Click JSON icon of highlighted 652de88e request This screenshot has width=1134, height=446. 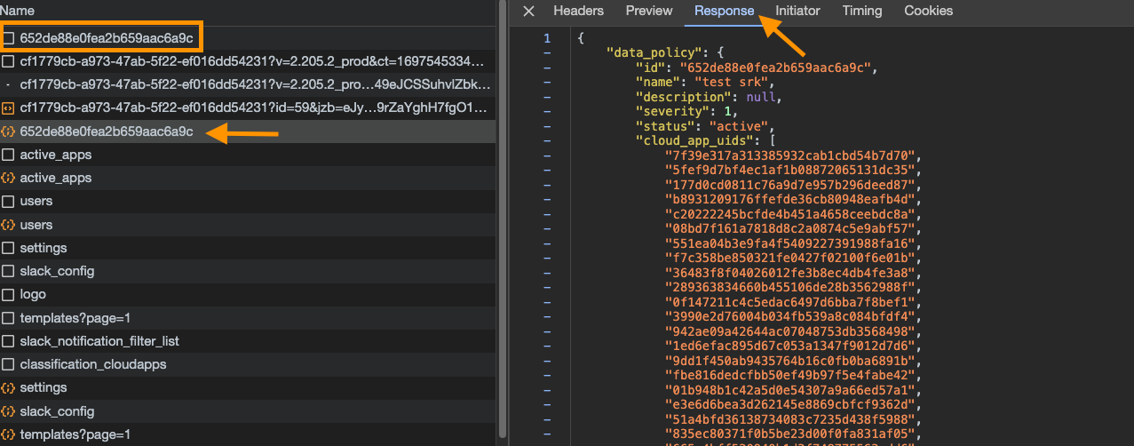click(x=9, y=131)
